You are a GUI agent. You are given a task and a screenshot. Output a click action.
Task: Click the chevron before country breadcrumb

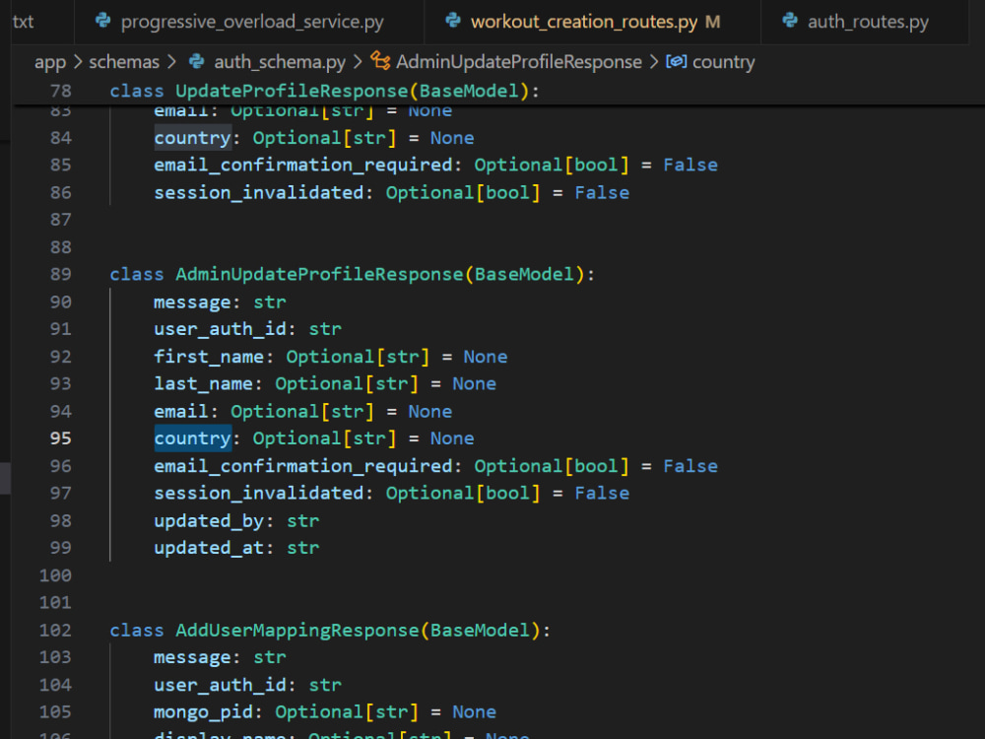click(x=653, y=62)
